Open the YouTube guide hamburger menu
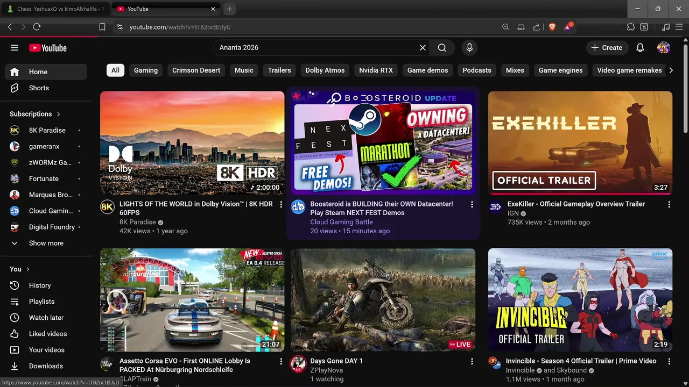Viewport: 689px width, 387px height. point(15,48)
